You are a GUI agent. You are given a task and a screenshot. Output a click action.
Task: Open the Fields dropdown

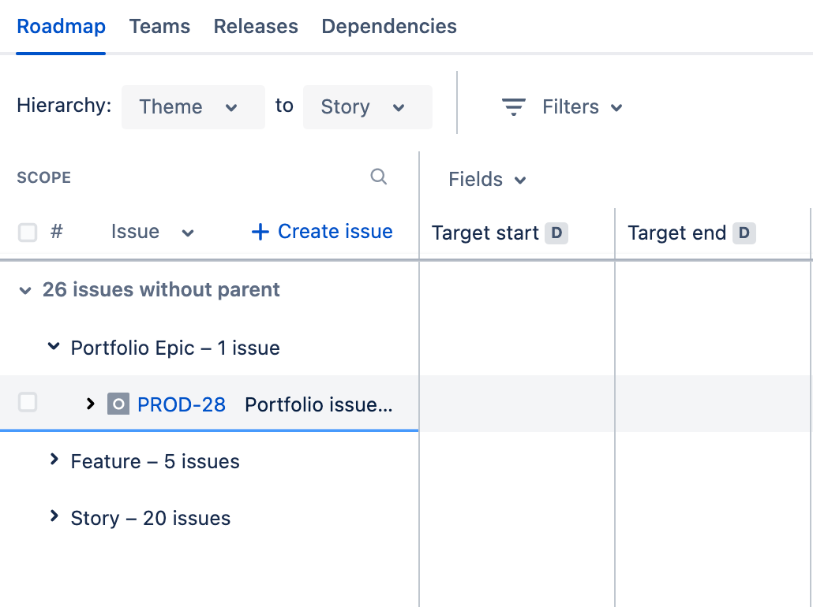coord(487,180)
